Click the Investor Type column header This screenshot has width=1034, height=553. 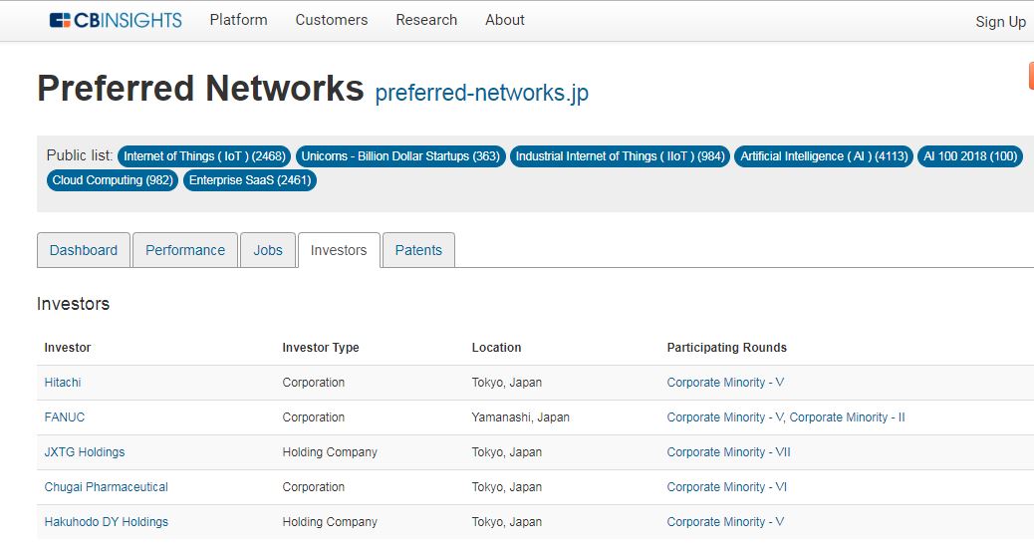click(x=321, y=348)
